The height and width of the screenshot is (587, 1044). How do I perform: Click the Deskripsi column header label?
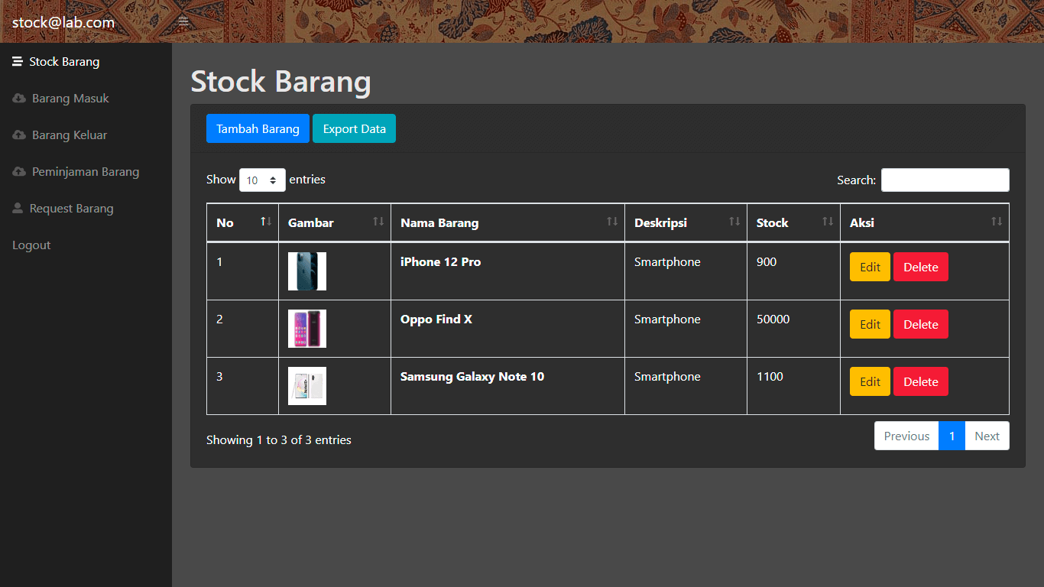click(x=660, y=222)
